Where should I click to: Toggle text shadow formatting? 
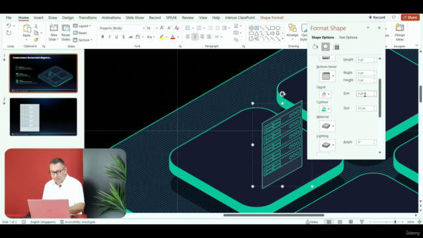[x=124, y=37]
